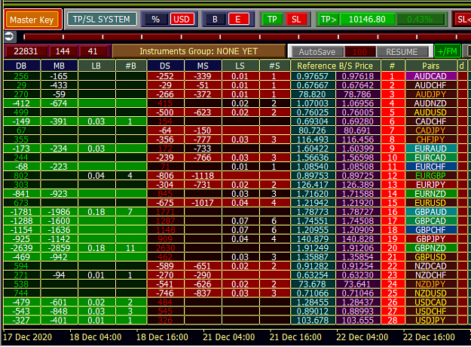Click the -2639 DB cell
This screenshot has height=347, width=471.
(x=22, y=247)
